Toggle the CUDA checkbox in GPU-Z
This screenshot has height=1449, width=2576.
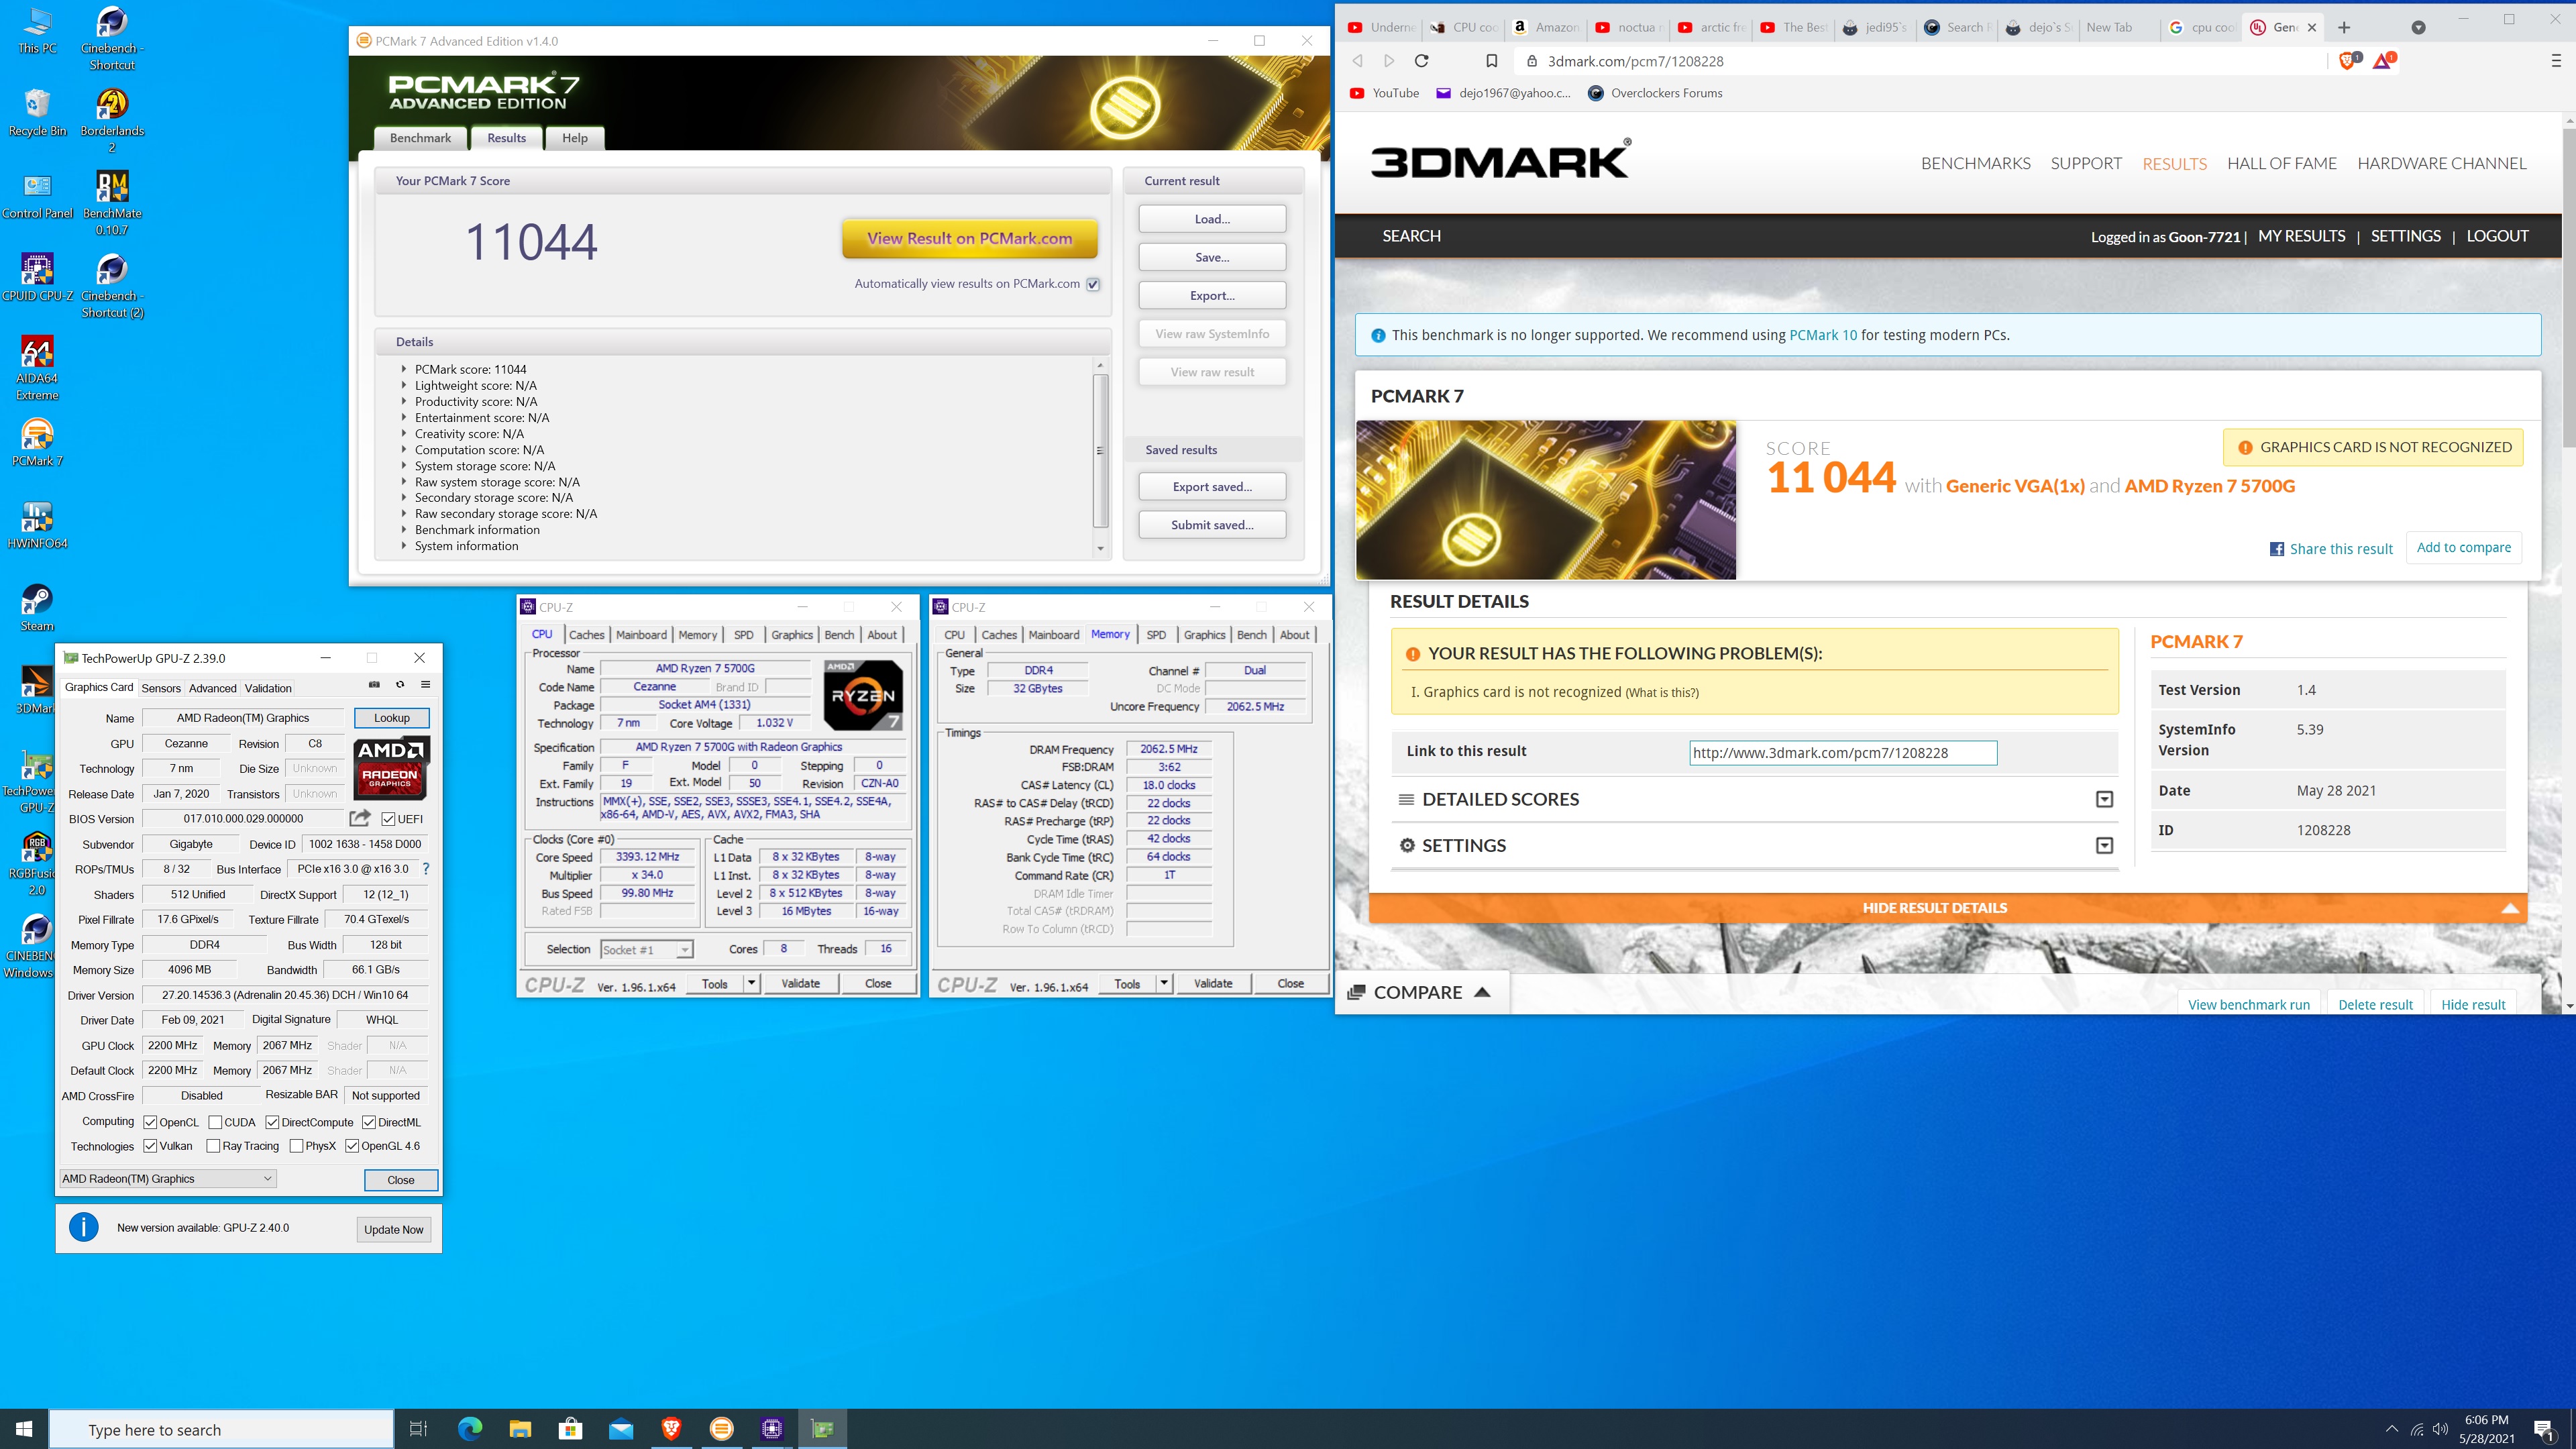coord(215,1122)
